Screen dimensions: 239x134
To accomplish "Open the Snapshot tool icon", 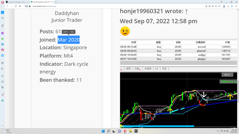I will (x=210, y=6).
